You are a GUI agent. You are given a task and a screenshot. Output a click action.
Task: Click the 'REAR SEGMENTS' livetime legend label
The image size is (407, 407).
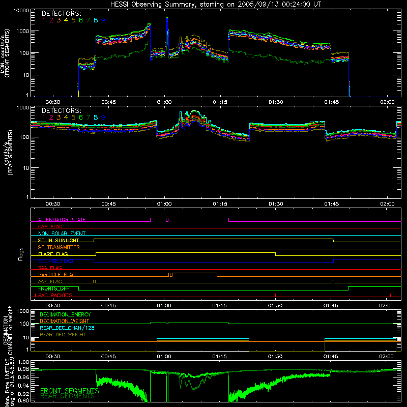[68, 396]
